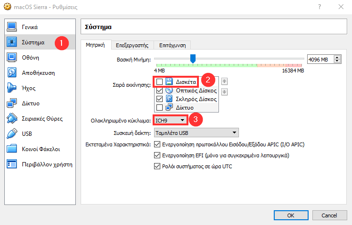Toggle the Δισκέτα boot checkbox
Image resolution: width=352 pixels, height=225 pixels.
(x=159, y=82)
